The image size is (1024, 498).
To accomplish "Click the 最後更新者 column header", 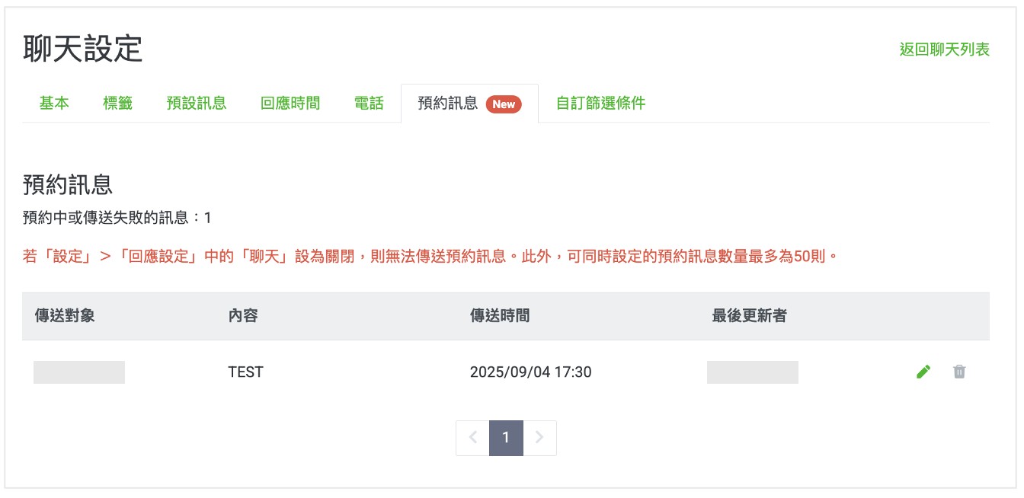I will tap(750, 316).
